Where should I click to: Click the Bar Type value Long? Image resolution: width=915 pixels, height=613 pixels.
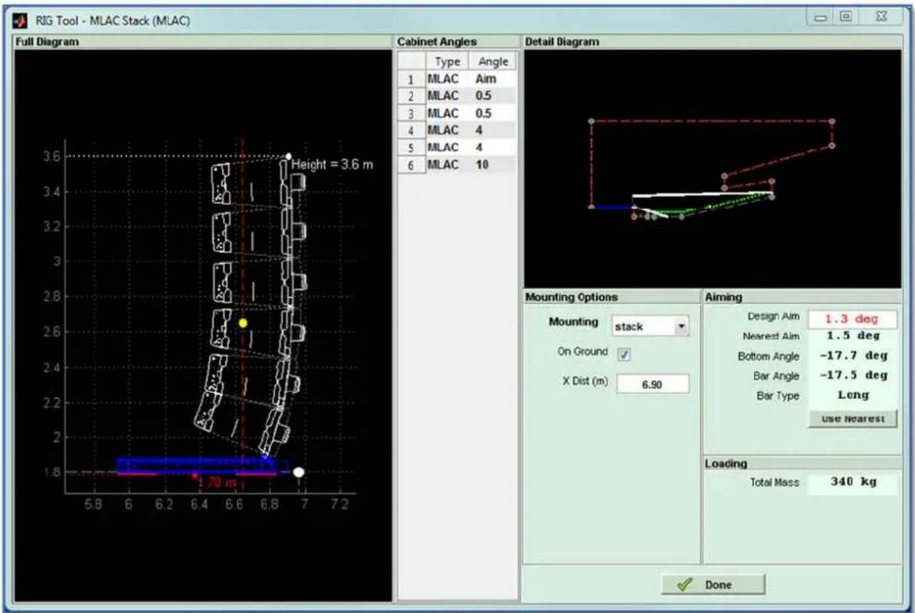pos(852,396)
